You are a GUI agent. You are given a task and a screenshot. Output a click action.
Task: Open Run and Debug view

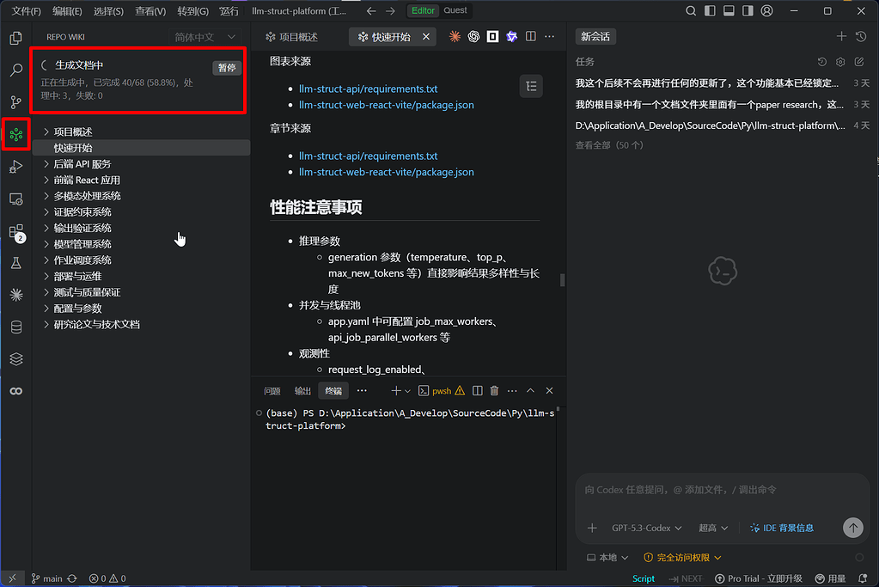click(x=15, y=167)
